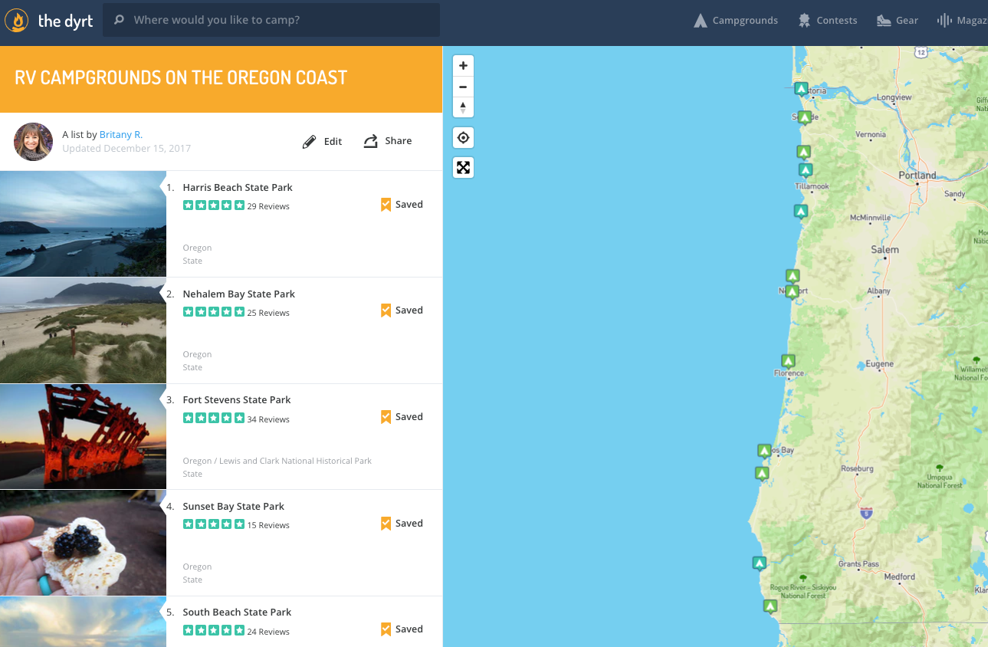
Task: Toggle Saved for Nehalem Bay State Park
Action: tap(402, 310)
